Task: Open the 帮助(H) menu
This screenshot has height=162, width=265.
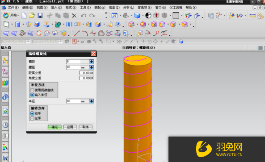Action: click(x=191, y=8)
